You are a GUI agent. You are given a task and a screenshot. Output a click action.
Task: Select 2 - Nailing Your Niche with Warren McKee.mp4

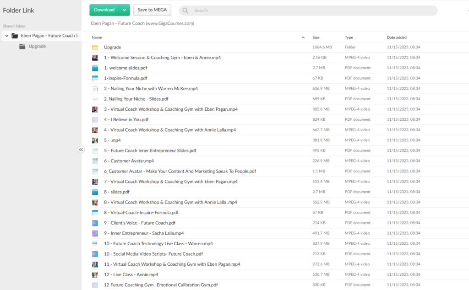tap(151, 88)
